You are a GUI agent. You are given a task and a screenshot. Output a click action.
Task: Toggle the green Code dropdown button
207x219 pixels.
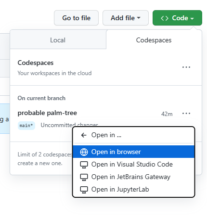click(x=177, y=18)
